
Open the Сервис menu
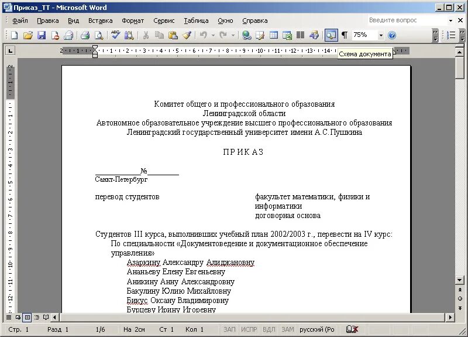pos(164,21)
